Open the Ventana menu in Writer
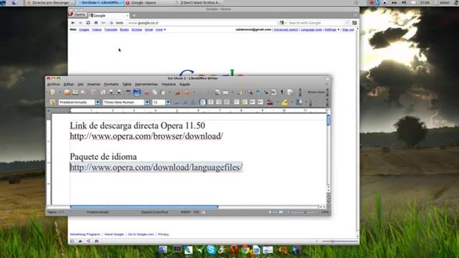459x258 pixels. [169, 85]
